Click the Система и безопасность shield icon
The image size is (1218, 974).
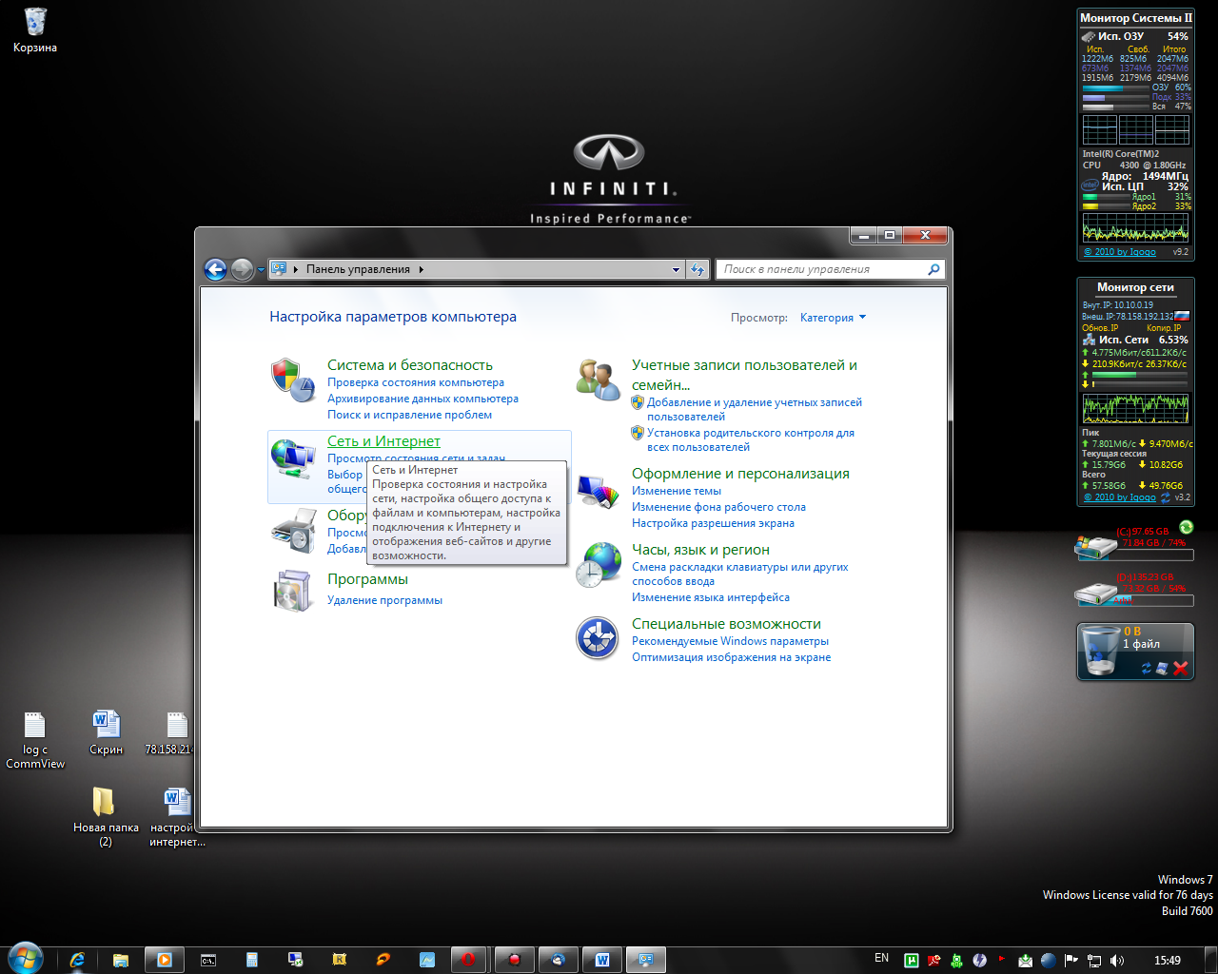click(x=292, y=380)
